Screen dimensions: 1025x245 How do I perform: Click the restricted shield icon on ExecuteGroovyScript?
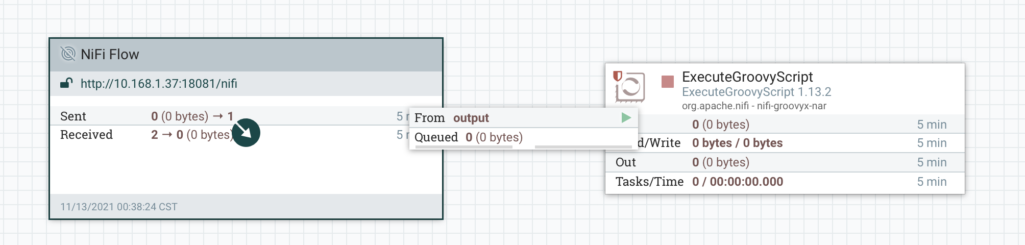618,77
